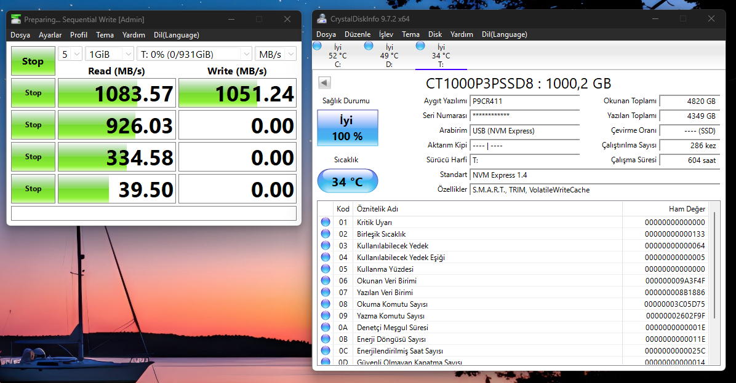Click the Arabirim field USB (NVM Express)
Viewport: 736px width, 383px height.
tap(525, 131)
